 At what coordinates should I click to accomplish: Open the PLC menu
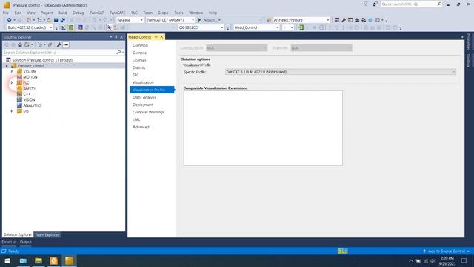tap(134, 13)
